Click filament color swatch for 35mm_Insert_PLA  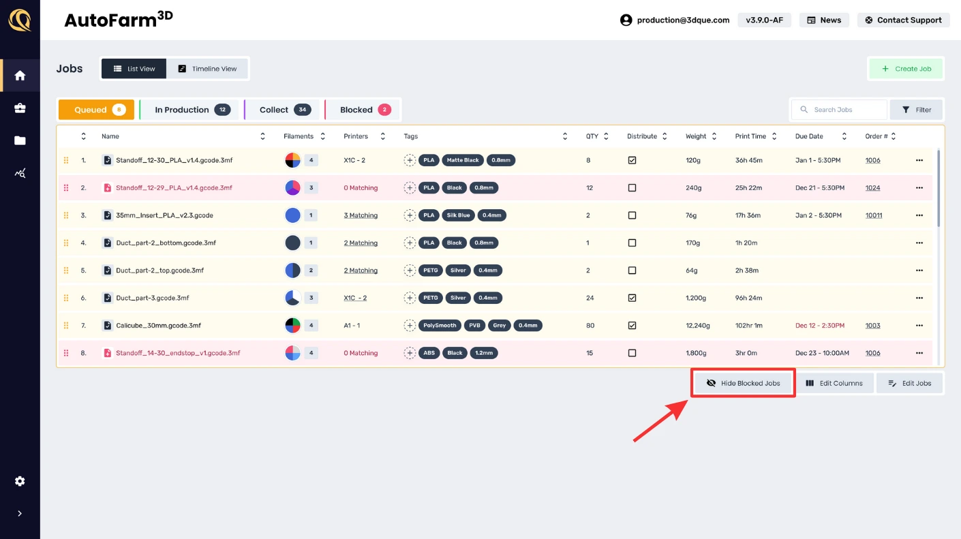(292, 215)
